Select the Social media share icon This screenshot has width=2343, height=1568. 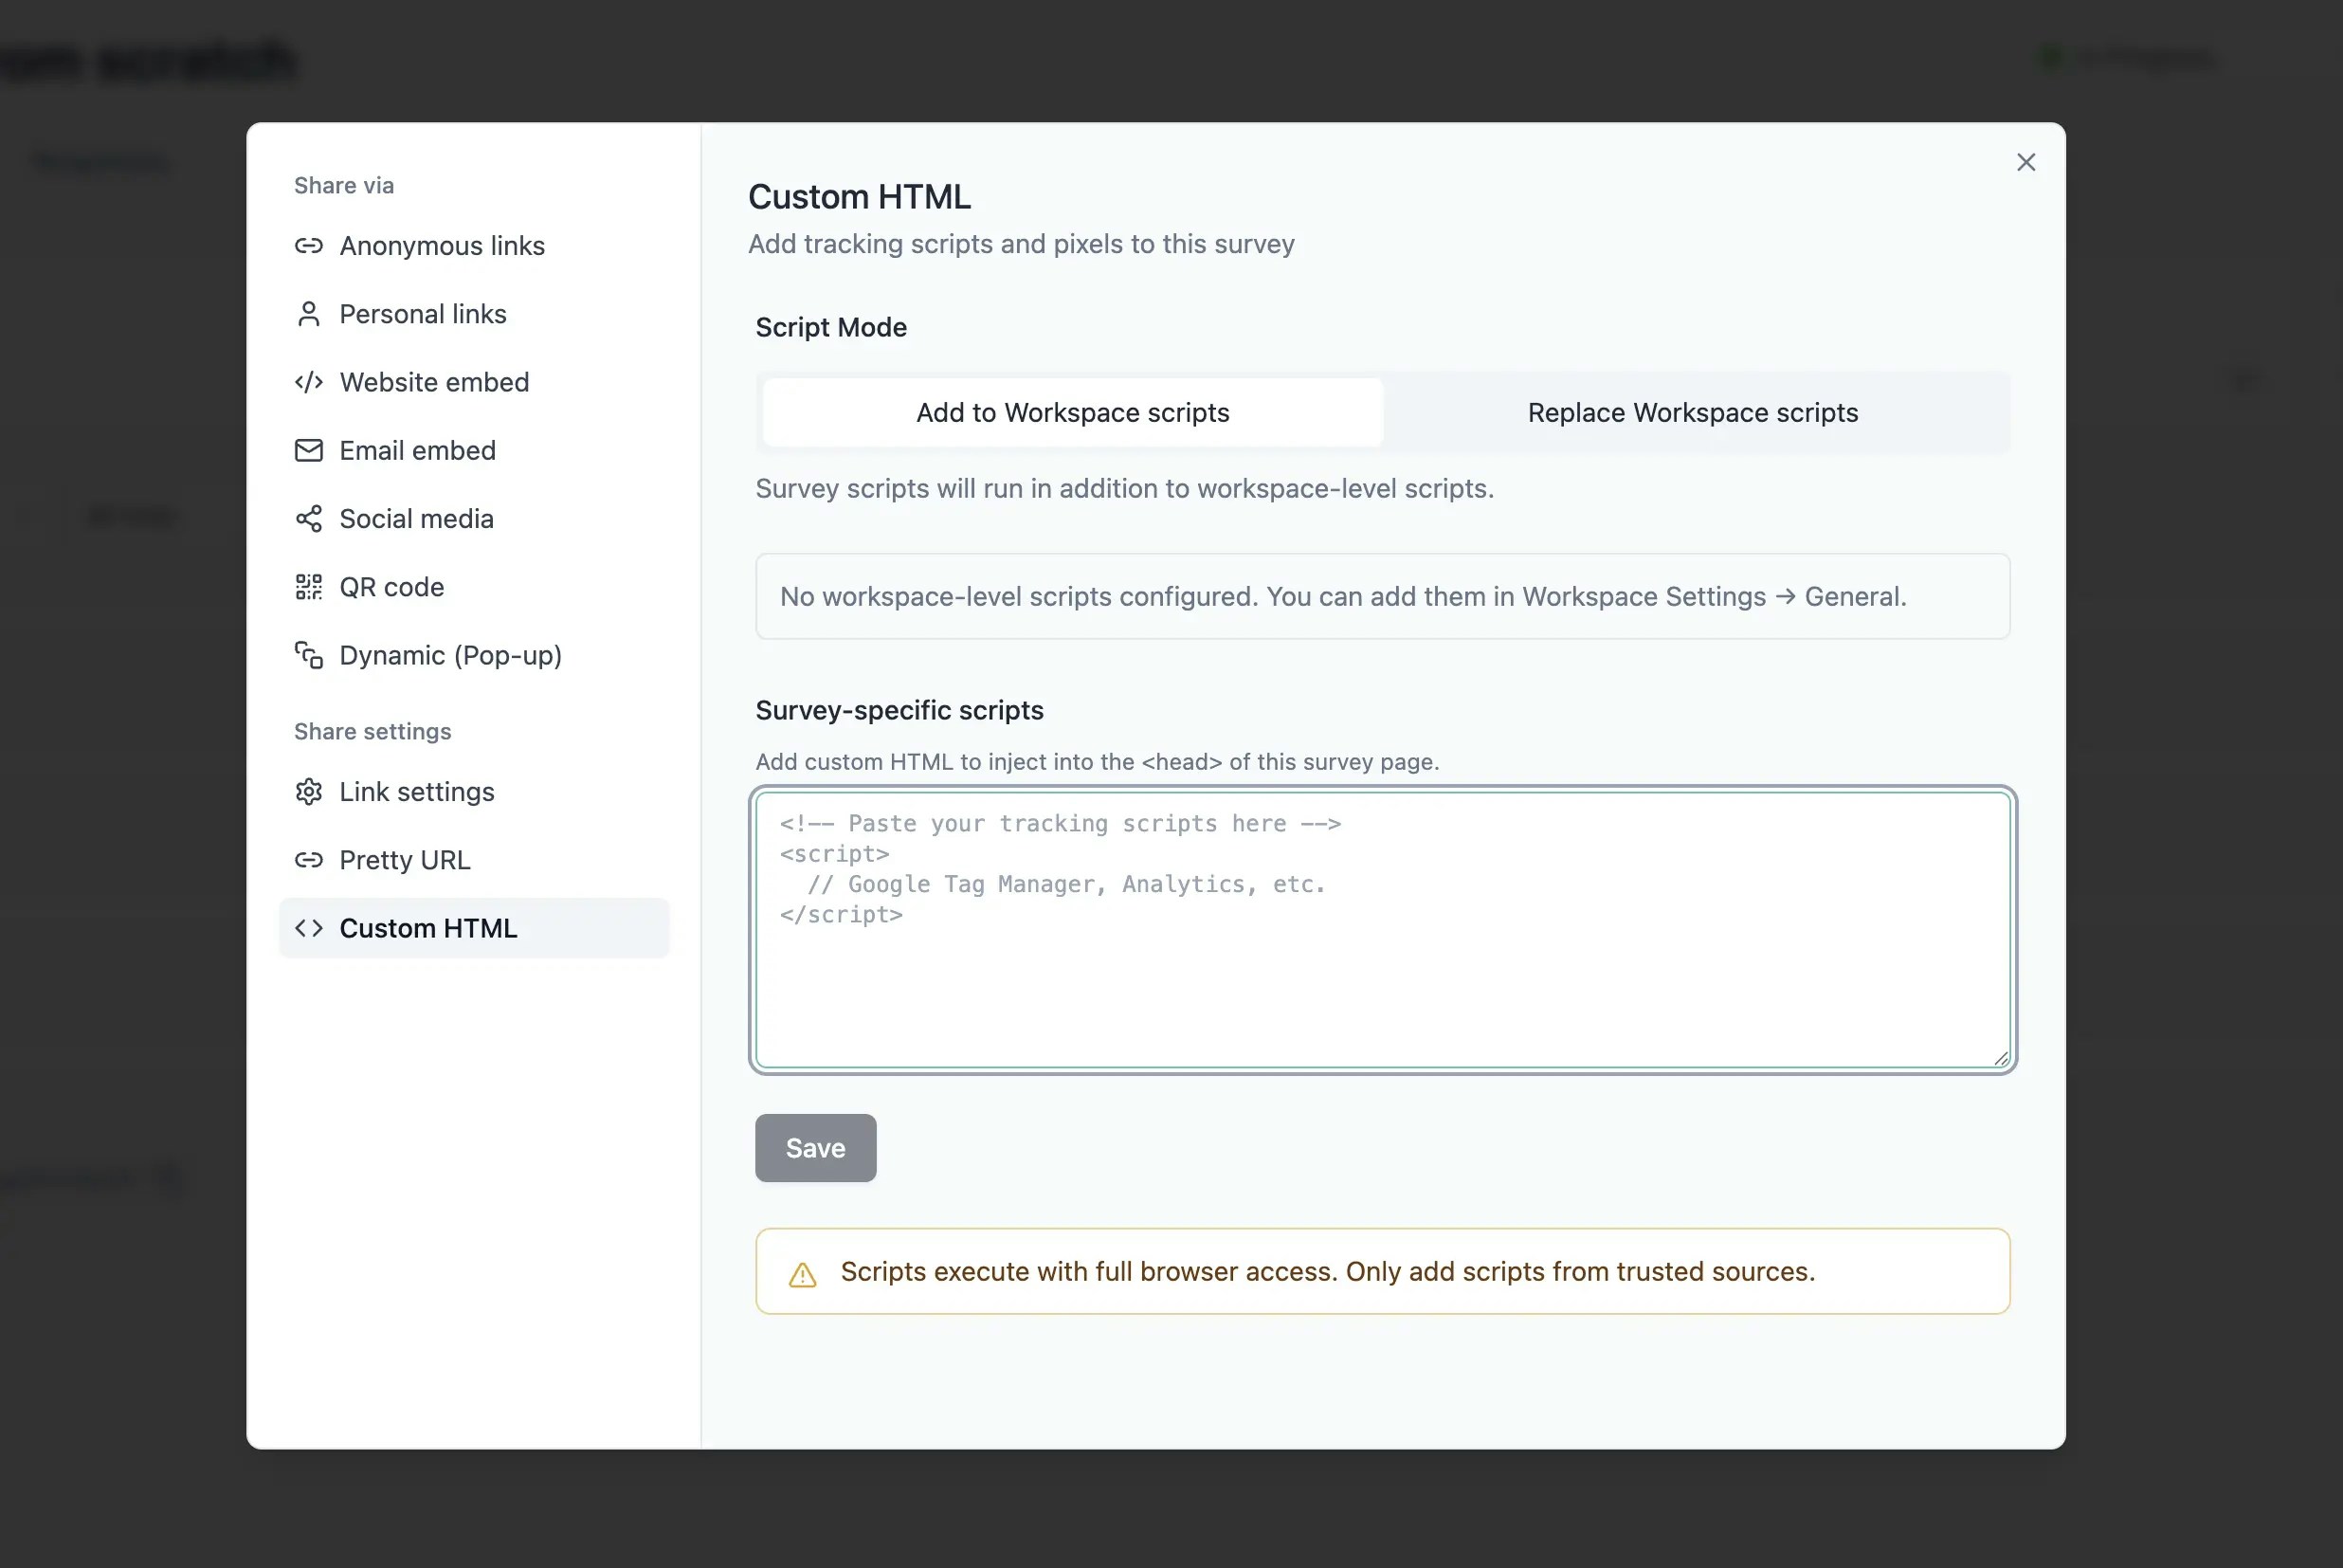[x=308, y=518]
